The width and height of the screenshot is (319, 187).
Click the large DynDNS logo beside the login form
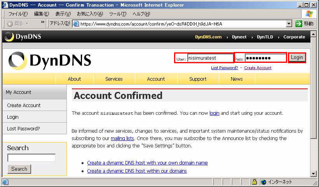(50, 61)
